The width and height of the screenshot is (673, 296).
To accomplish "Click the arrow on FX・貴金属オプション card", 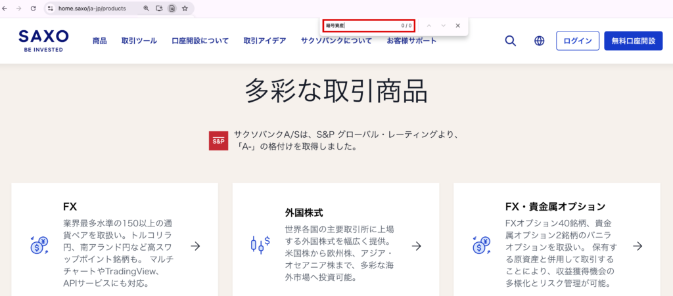I will pos(638,246).
